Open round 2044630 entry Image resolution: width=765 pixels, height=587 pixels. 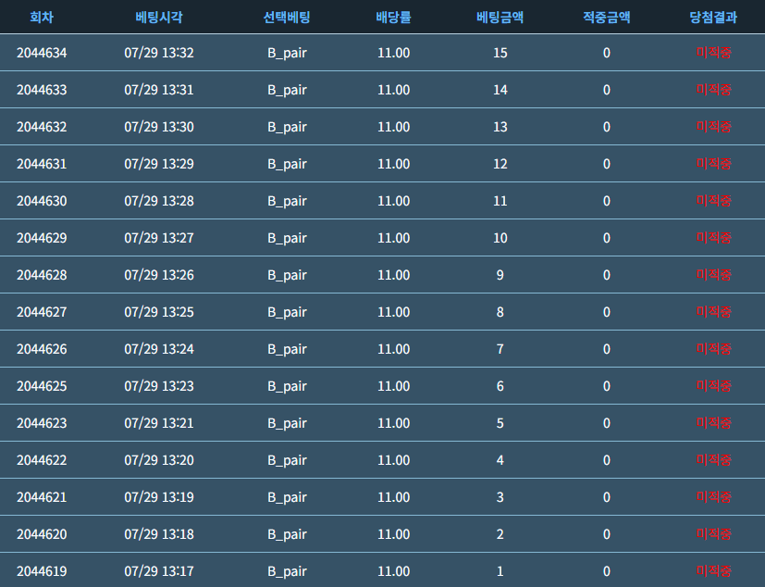point(383,201)
